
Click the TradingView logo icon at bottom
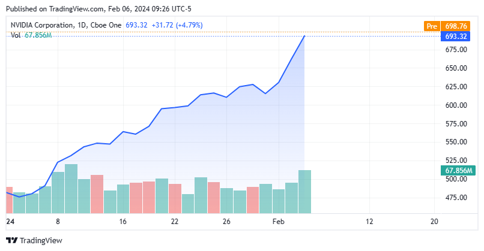tap(11, 241)
